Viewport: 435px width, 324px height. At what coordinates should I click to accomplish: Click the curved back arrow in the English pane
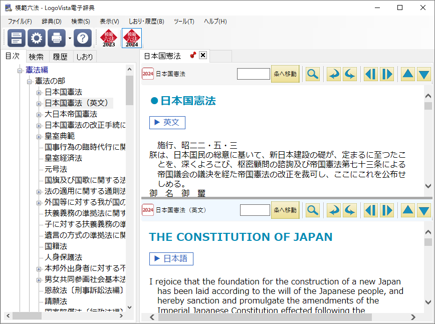click(x=350, y=210)
